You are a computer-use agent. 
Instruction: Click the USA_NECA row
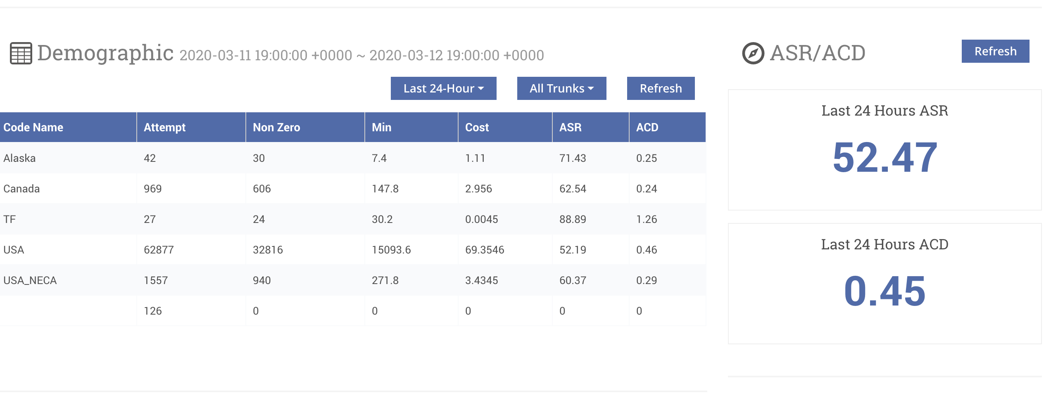coord(30,280)
